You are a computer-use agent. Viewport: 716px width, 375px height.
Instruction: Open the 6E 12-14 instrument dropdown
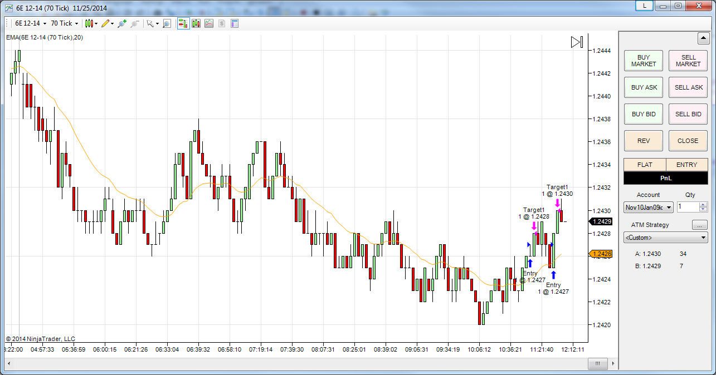(x=30, y=23)
